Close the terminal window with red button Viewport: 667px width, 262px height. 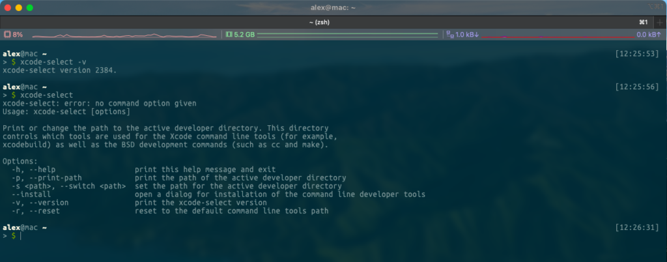[x=8, y=8]
